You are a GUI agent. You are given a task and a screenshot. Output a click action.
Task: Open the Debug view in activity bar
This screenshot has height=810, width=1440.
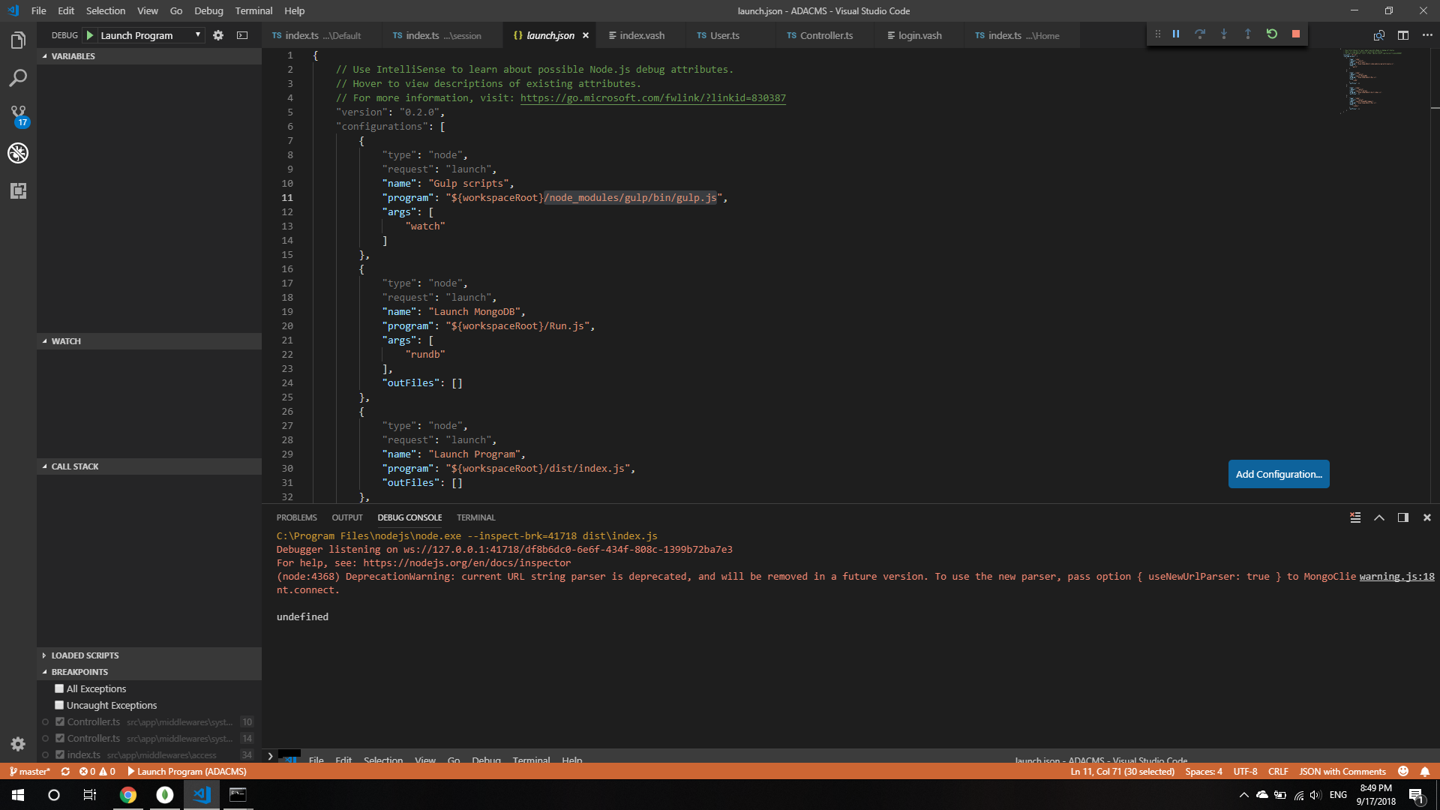(x=18, y=153)
